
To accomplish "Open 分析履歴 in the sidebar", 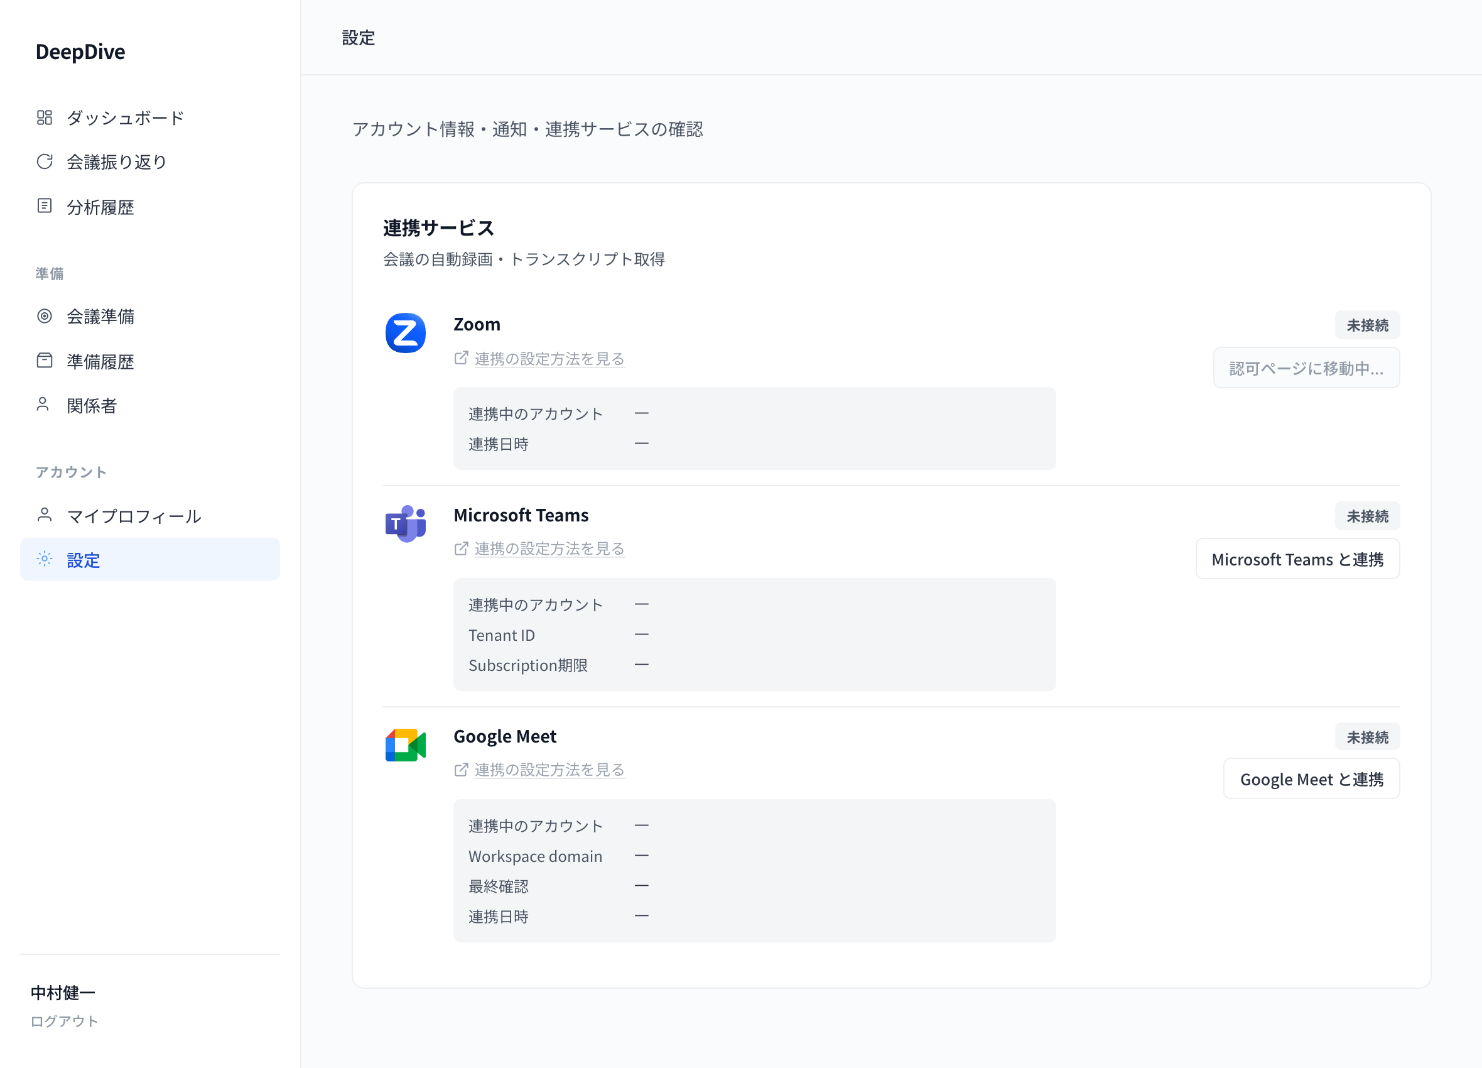I will point(149,207).
